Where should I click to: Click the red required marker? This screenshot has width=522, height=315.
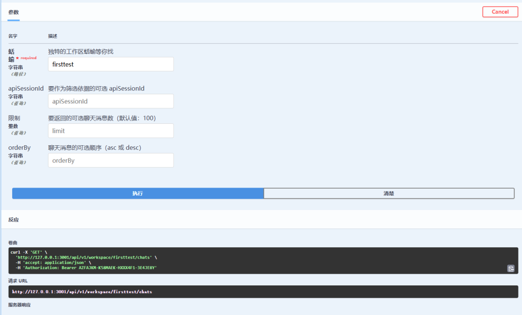28,58
